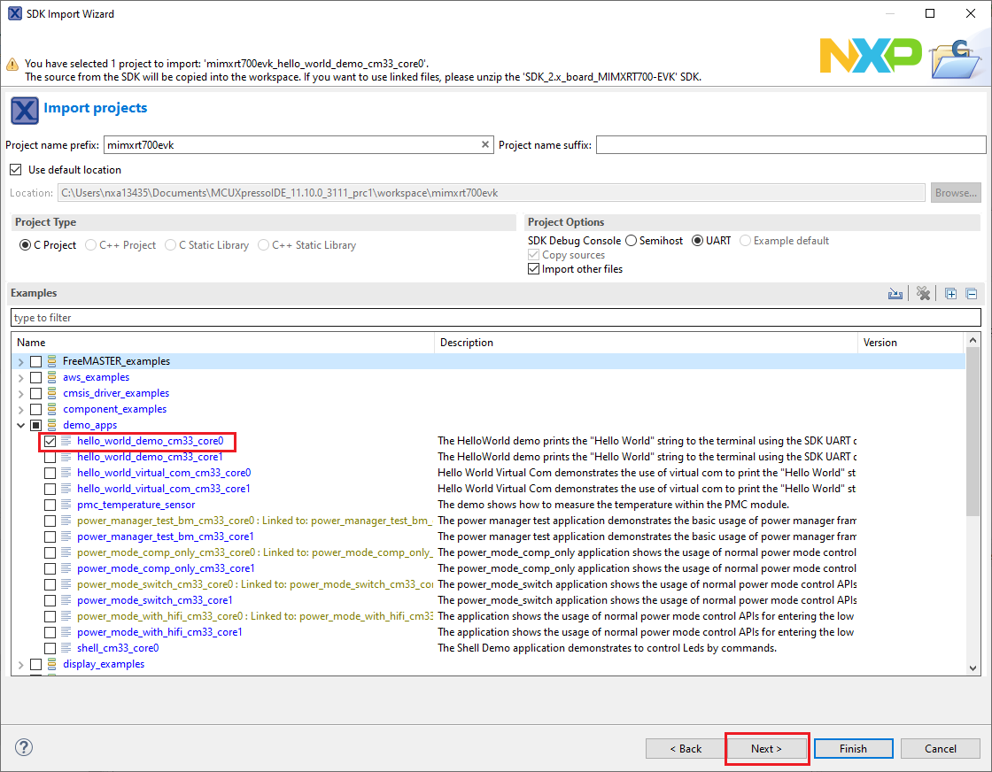Clear the project name prefix with X icon
The width and height of the screenshot is (992, 772).
(485, 144)
